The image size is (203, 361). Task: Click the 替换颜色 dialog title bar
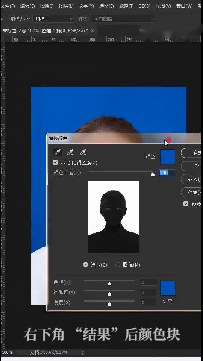pyautogui.click(x=124, y=138)
